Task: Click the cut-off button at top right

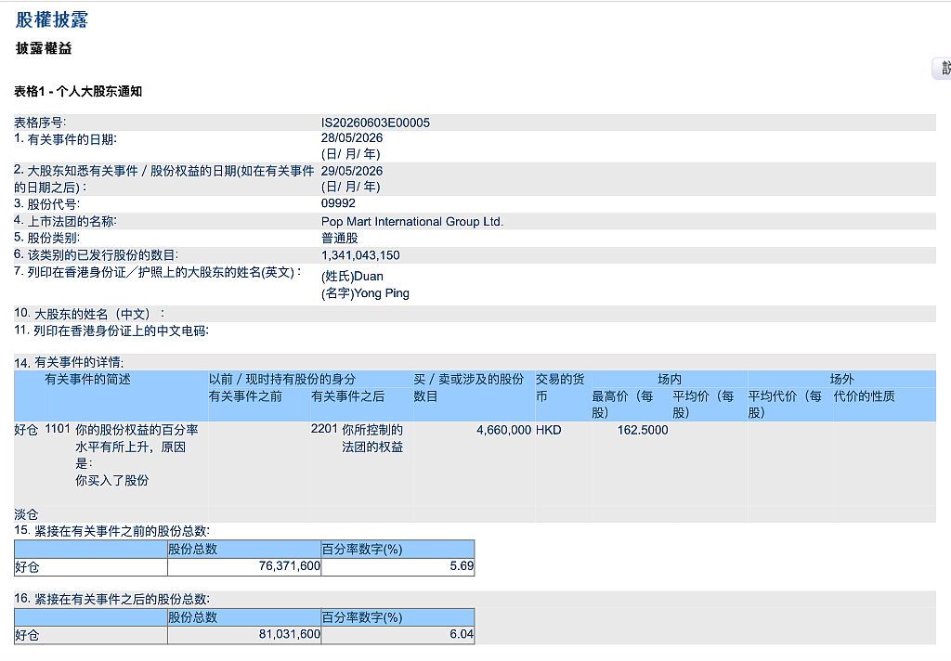Action: pyautogui.click(x=942, y=68)
